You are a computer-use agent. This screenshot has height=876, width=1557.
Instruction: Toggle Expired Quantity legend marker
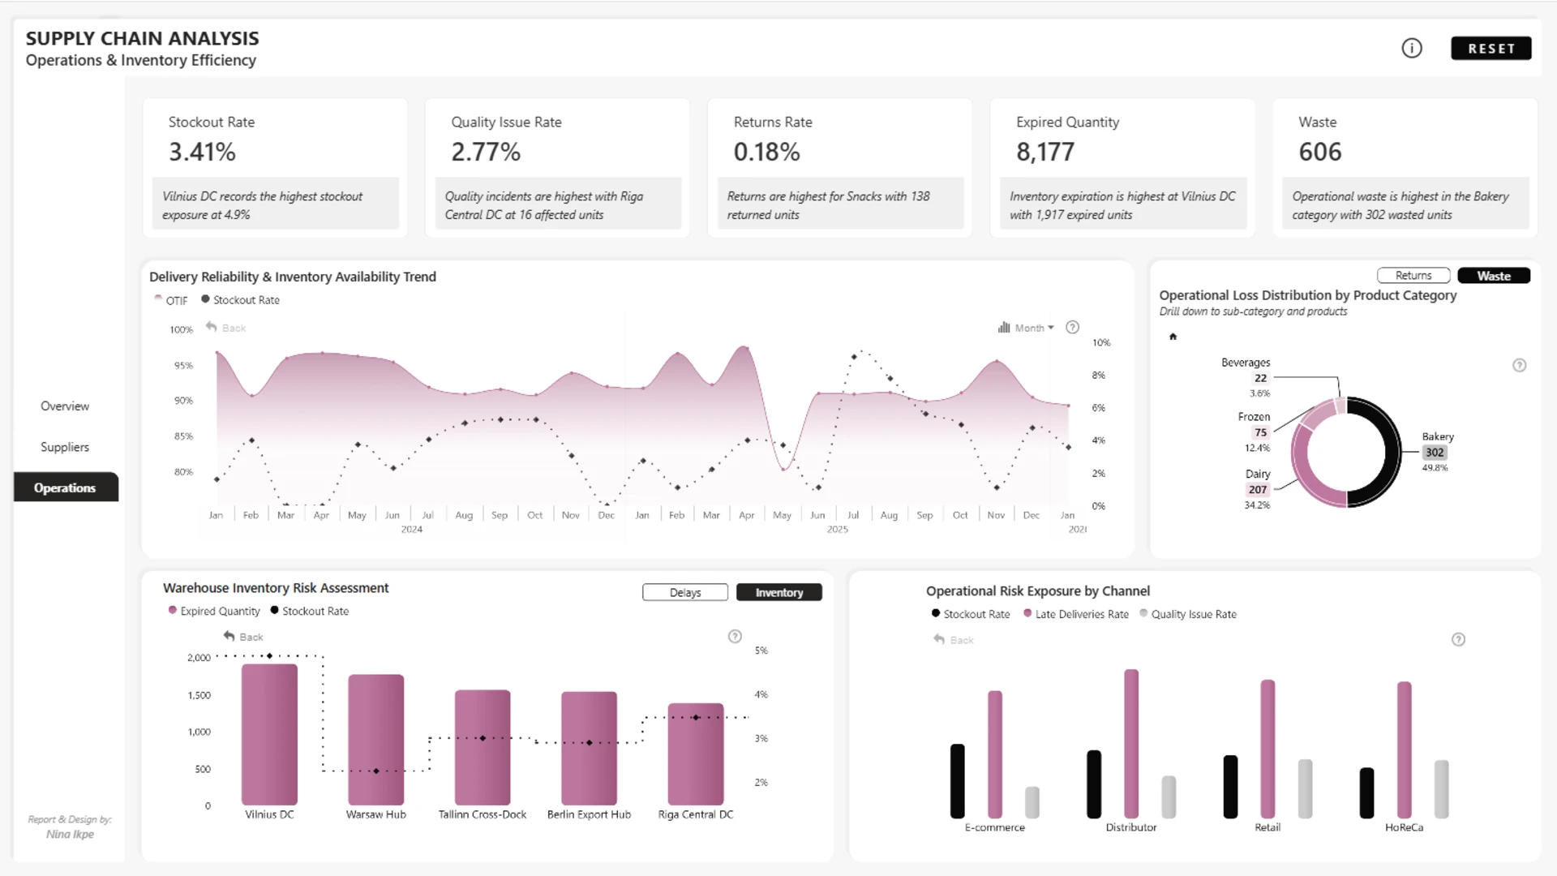172,610
